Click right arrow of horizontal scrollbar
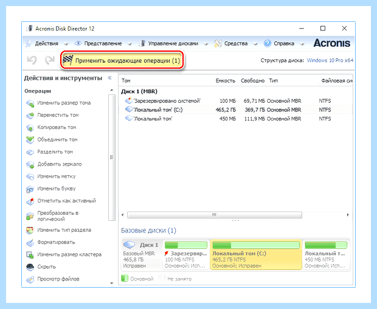 [348, 215]
